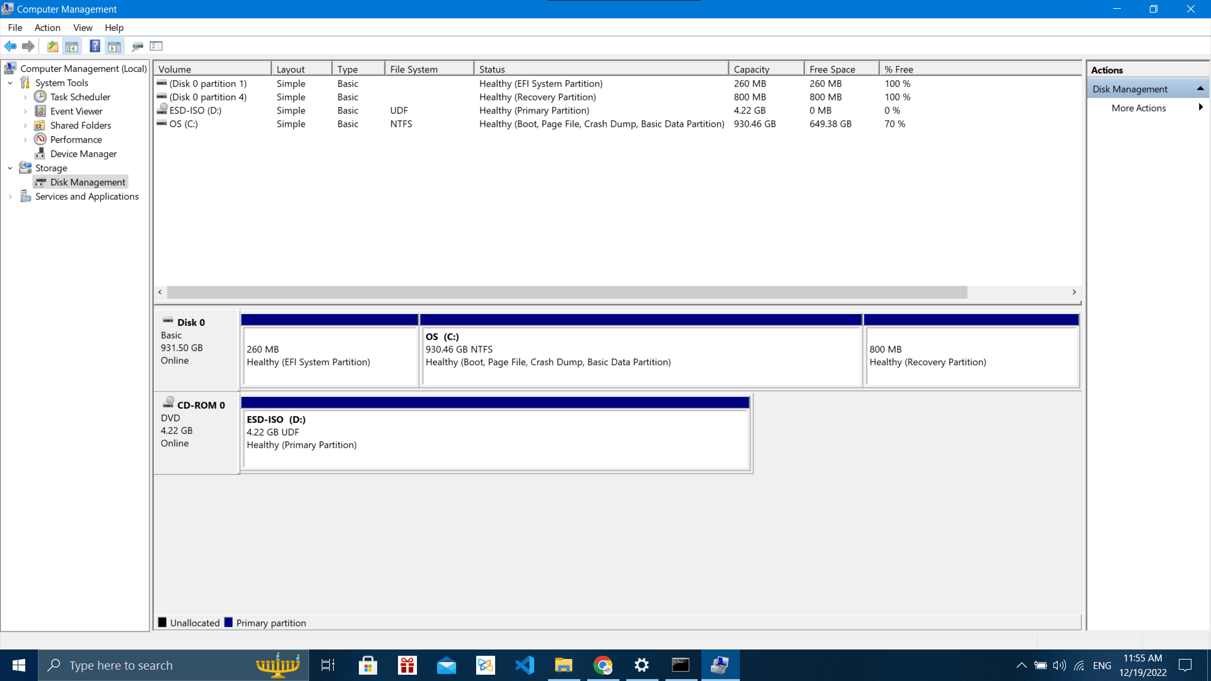This screenshot has width=1211, height=681.
Task: Expand the Services and Applications node
Action: click(10, 196)
